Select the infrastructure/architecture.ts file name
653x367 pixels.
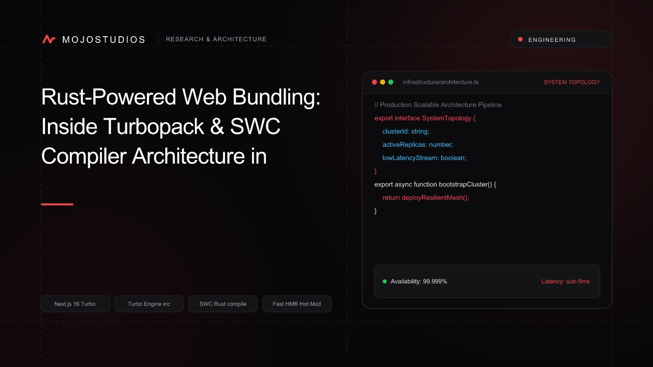[x=441, y=82]
